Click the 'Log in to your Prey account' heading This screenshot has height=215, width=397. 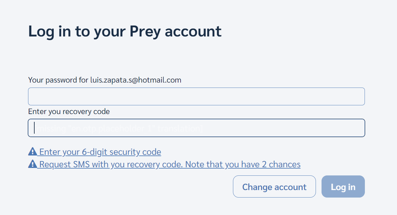125,31
